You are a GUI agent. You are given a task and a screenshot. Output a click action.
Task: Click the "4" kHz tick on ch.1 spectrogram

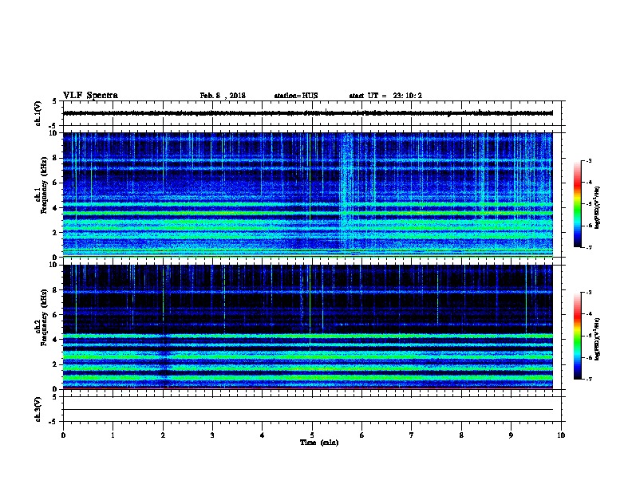(x=55, y=208)
